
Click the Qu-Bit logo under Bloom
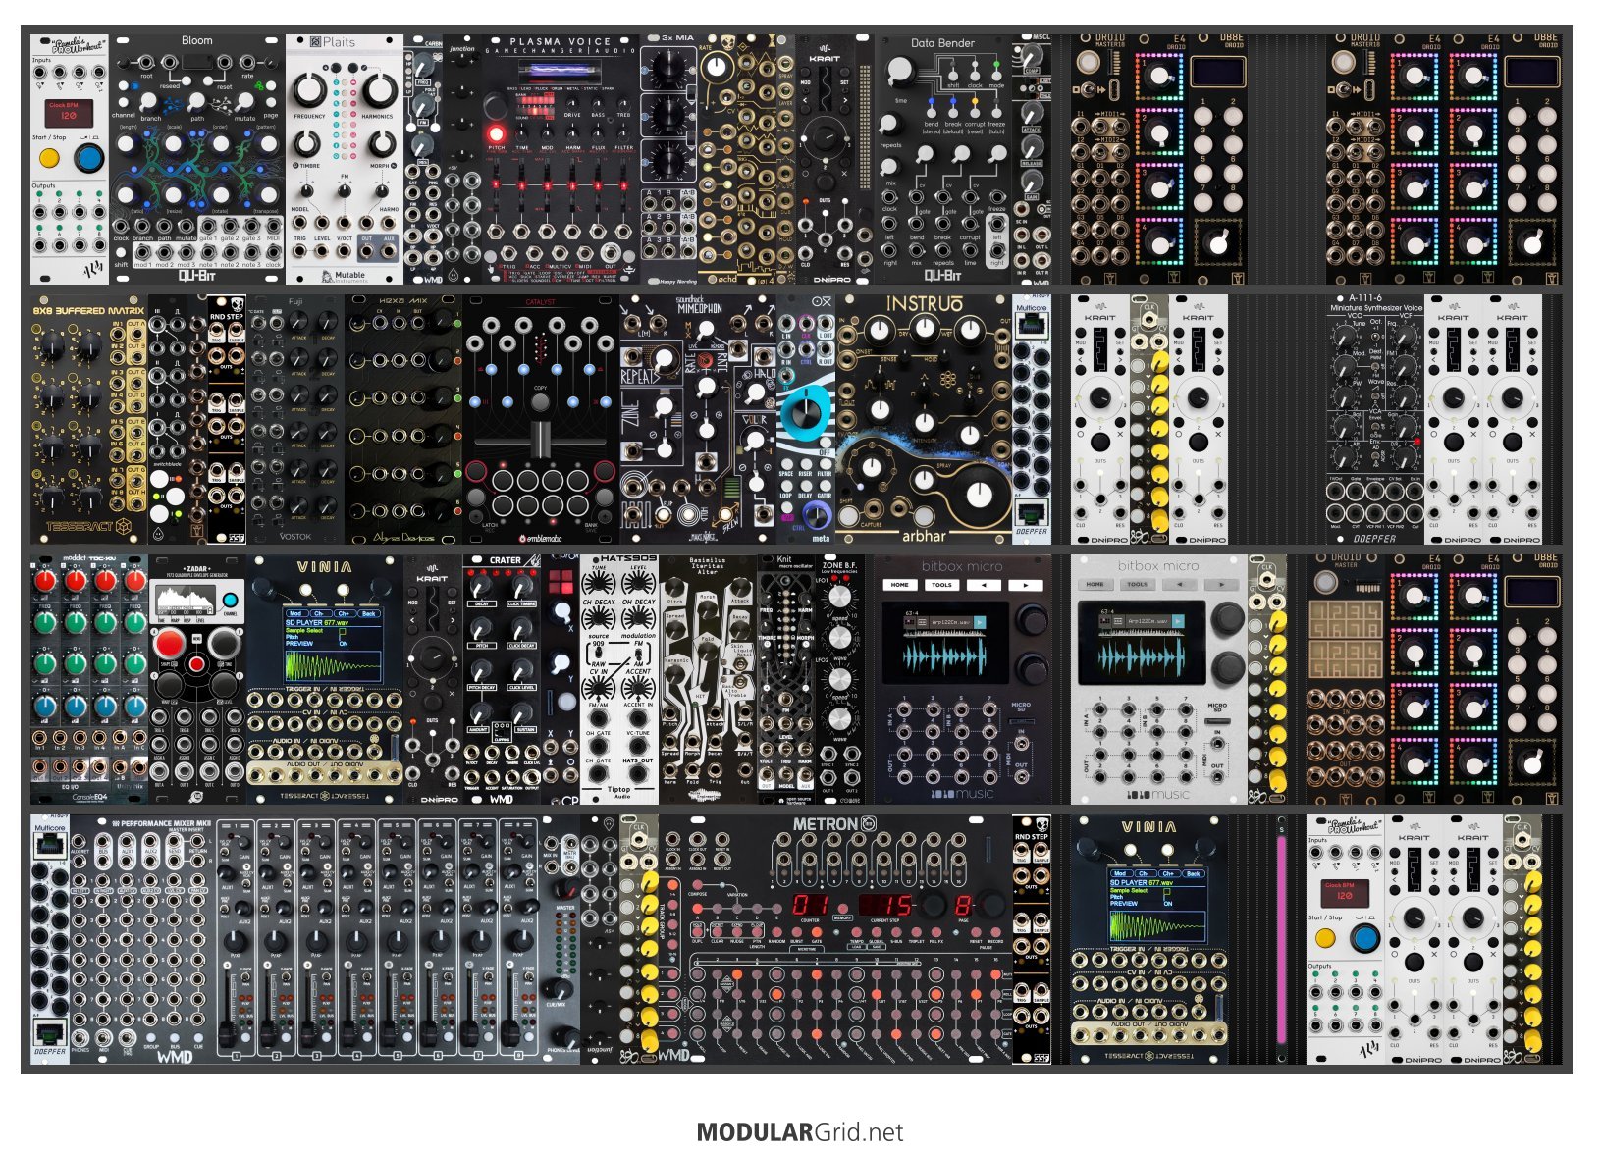(x=196, y=276)
